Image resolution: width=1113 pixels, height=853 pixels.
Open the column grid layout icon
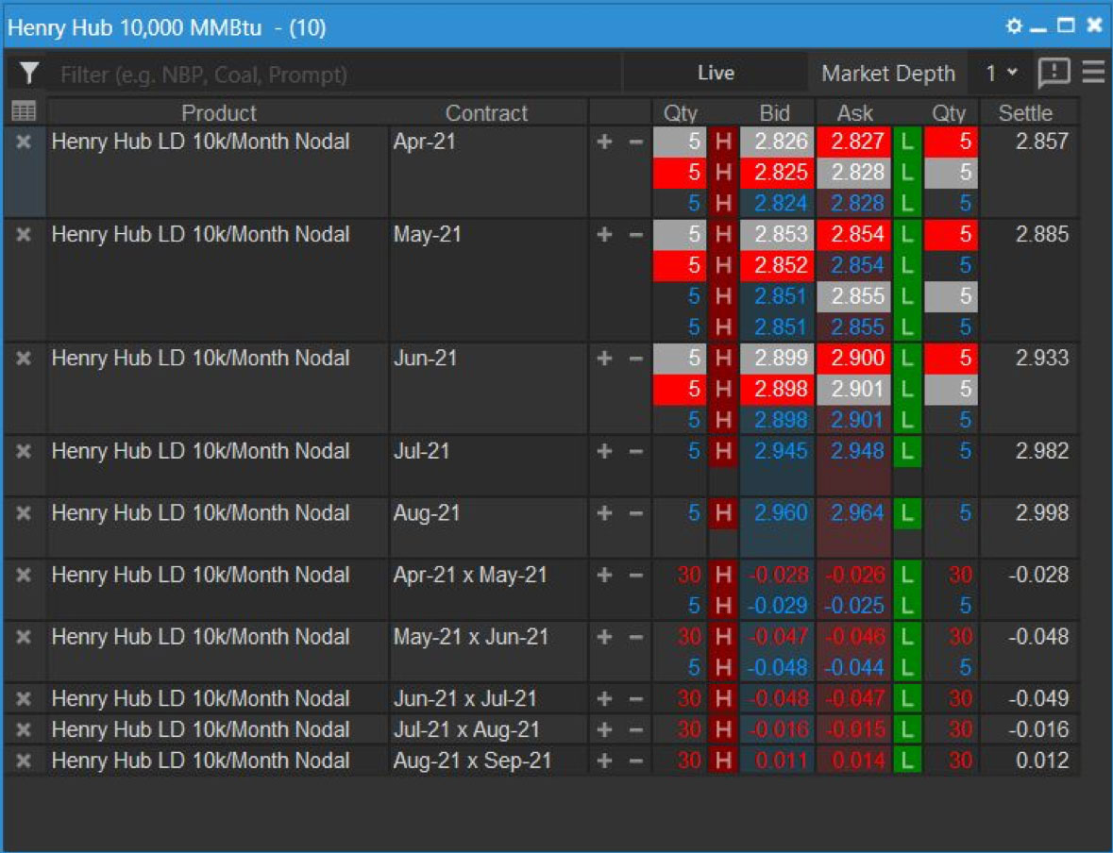tap(25, 111)
